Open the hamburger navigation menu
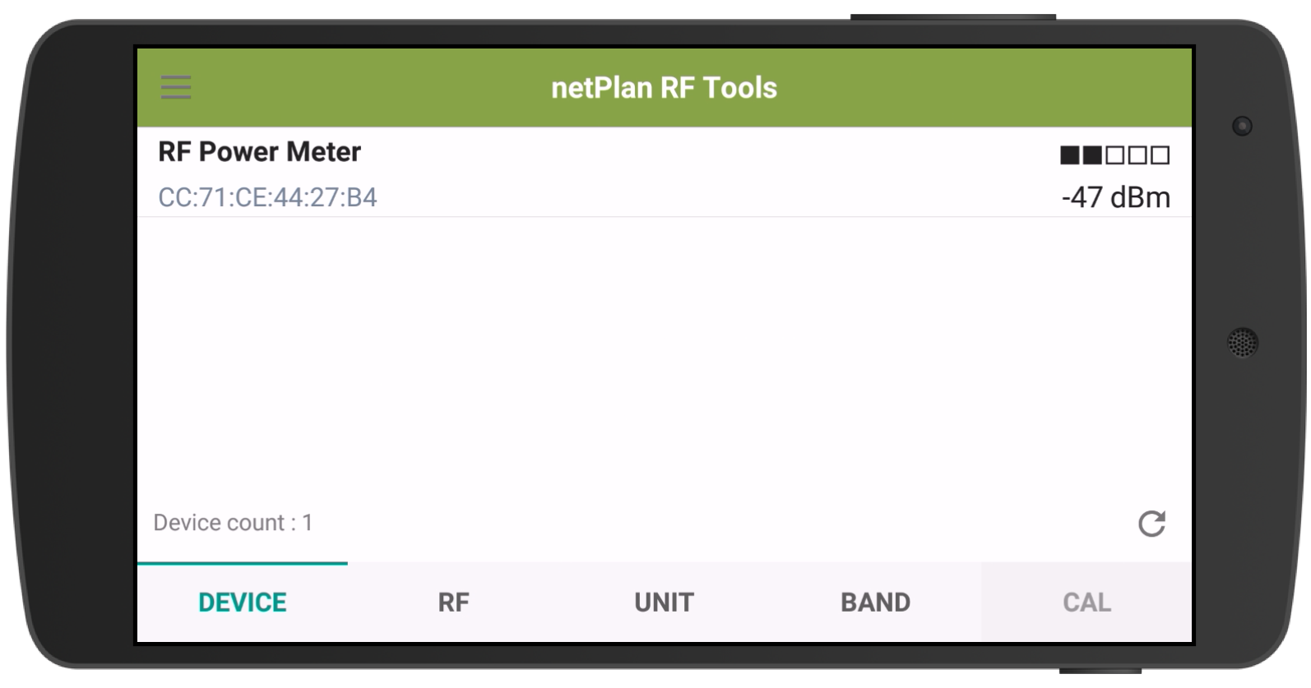 point(176,87)
